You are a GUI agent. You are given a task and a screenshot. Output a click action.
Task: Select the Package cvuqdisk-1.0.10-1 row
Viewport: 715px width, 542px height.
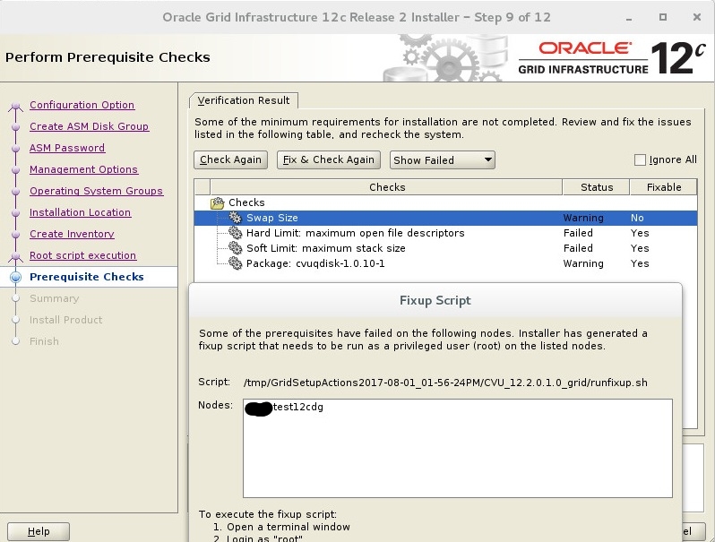(445, 263)
